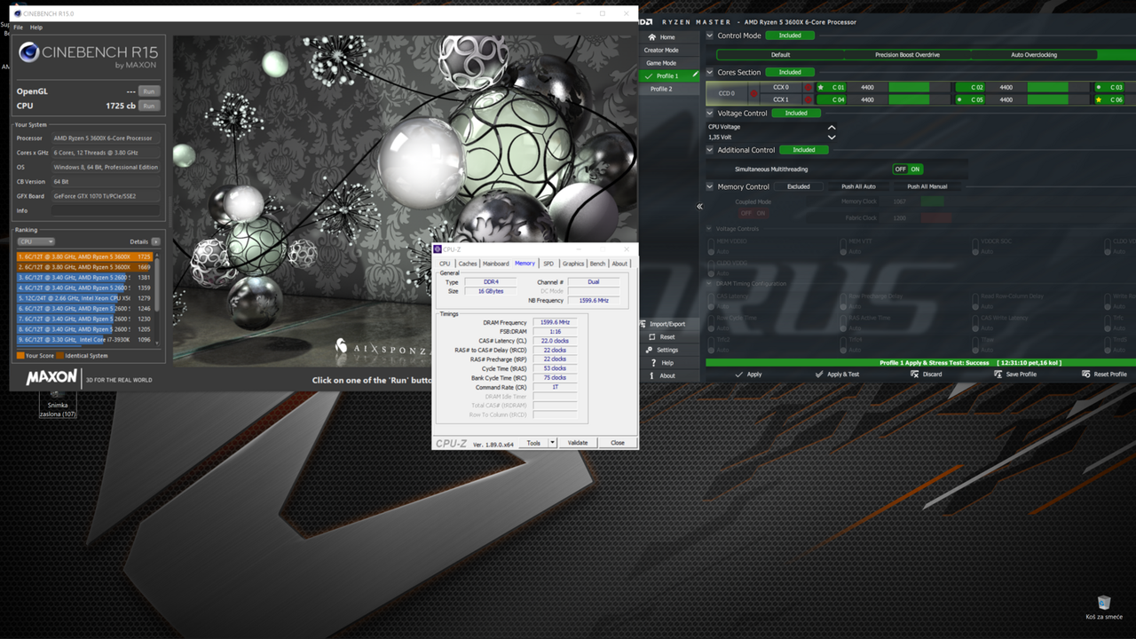The width and height of the screenshot is (1136, 639).
Task: Open the Snimka zaslona desktop file
Action: click(x=58, y=404)
